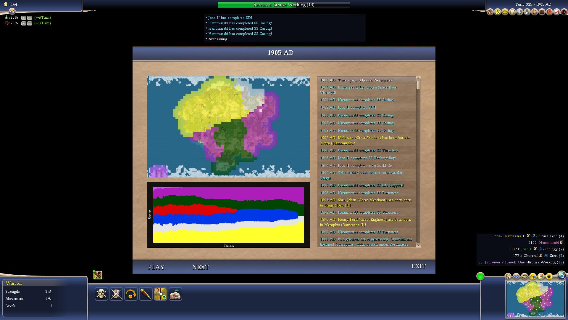This screenshot has height=320, width=568.
Task: Select Hammurabi in the scoreboard
Action: 549,243
